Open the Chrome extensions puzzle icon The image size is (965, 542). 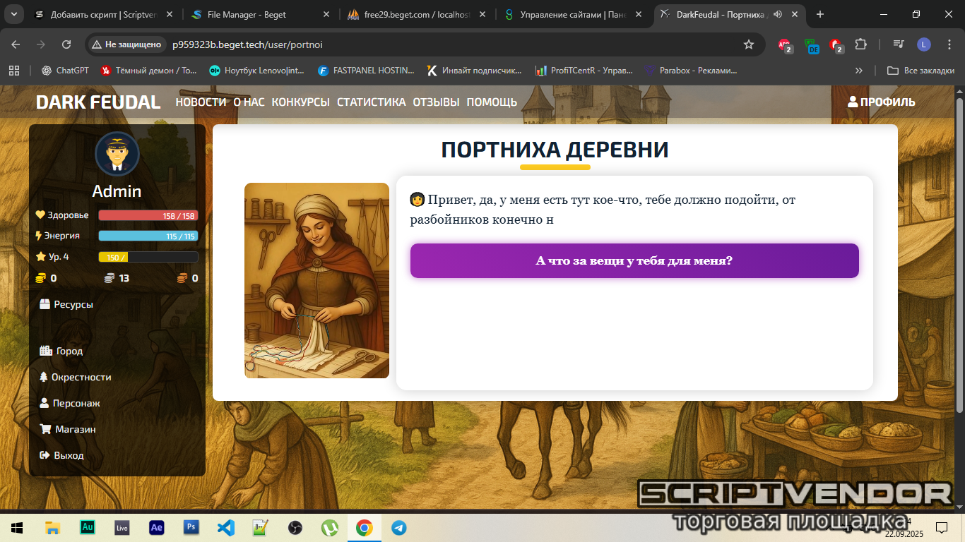(860, 44)
